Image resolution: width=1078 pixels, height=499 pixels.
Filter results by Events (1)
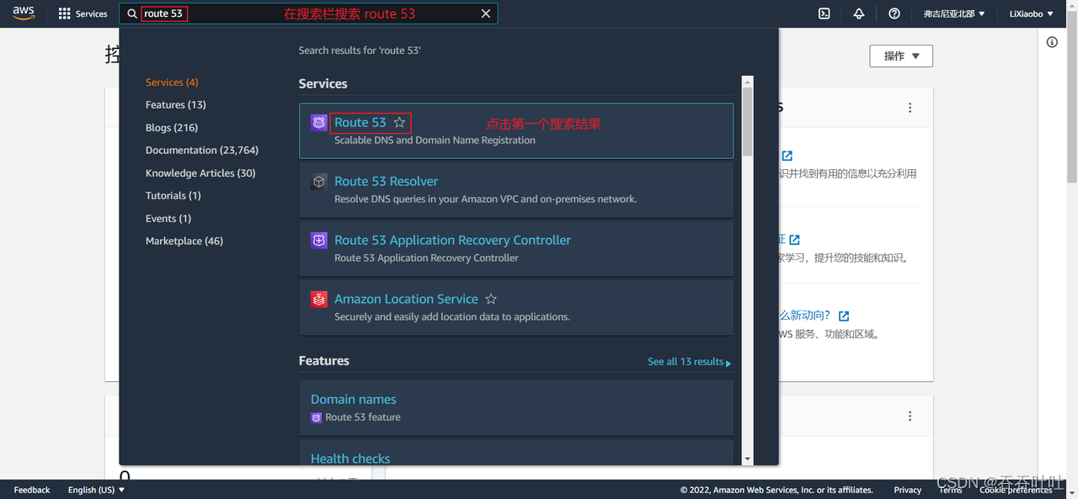(168, 218)
